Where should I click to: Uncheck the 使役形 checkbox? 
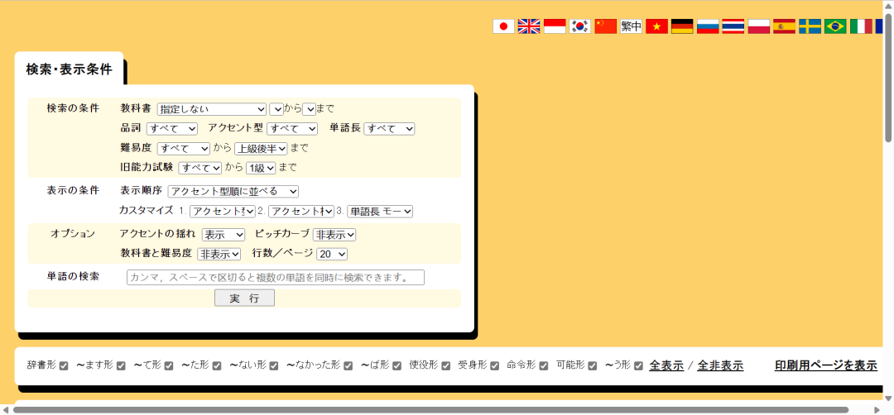click(x=446, y=366)
